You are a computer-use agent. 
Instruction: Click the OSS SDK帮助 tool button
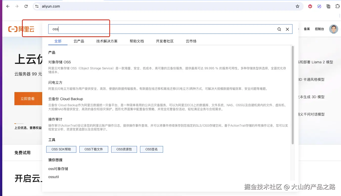click(x=61, y=149)
